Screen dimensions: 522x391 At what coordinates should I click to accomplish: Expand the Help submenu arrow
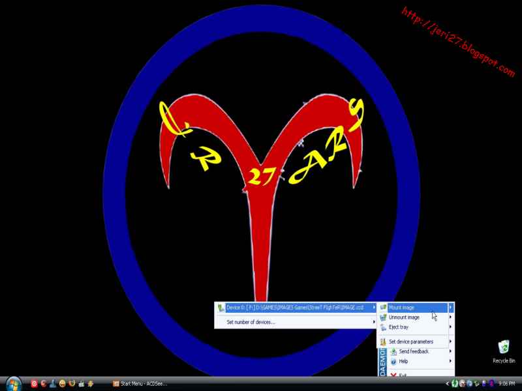tap(450, 362)
